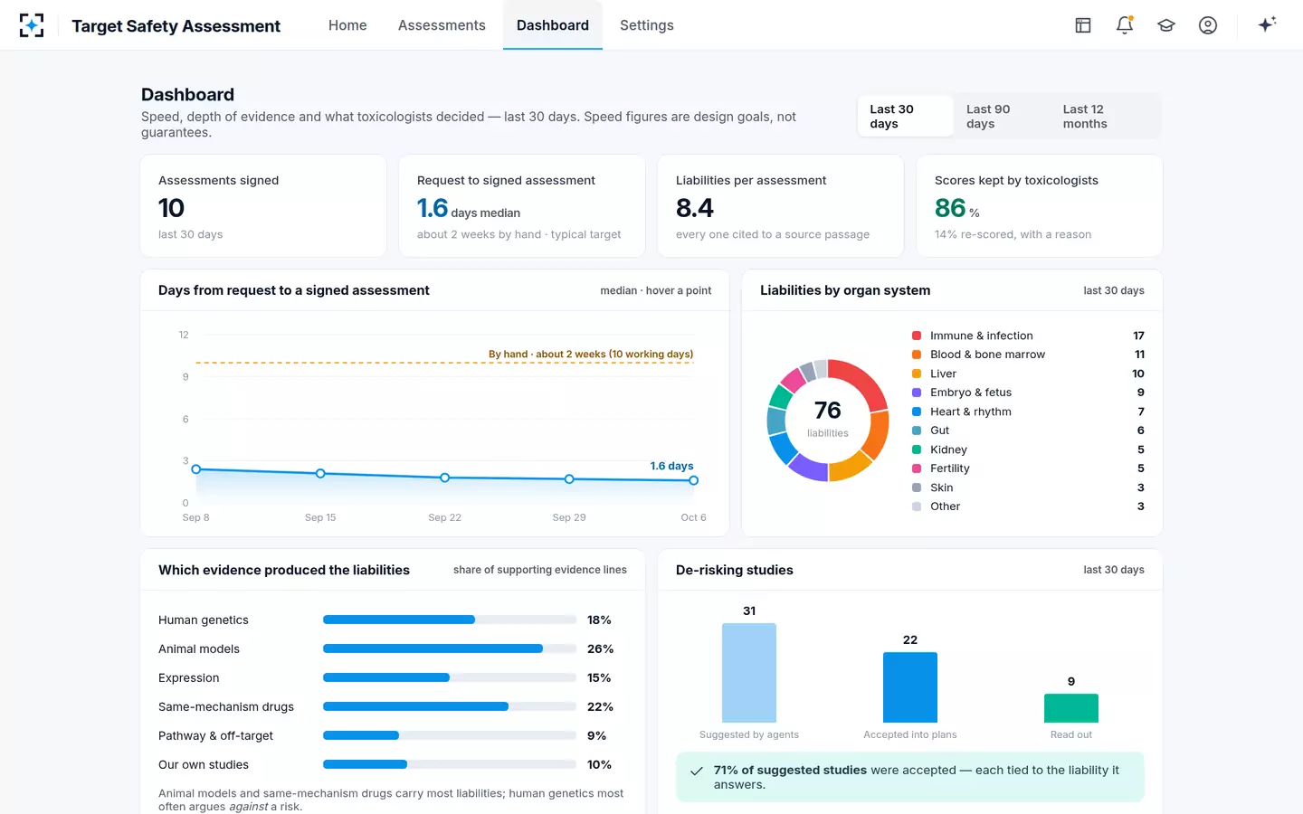Open the Settings tab
1303x814 pixels.
click(x=647, y=25)
